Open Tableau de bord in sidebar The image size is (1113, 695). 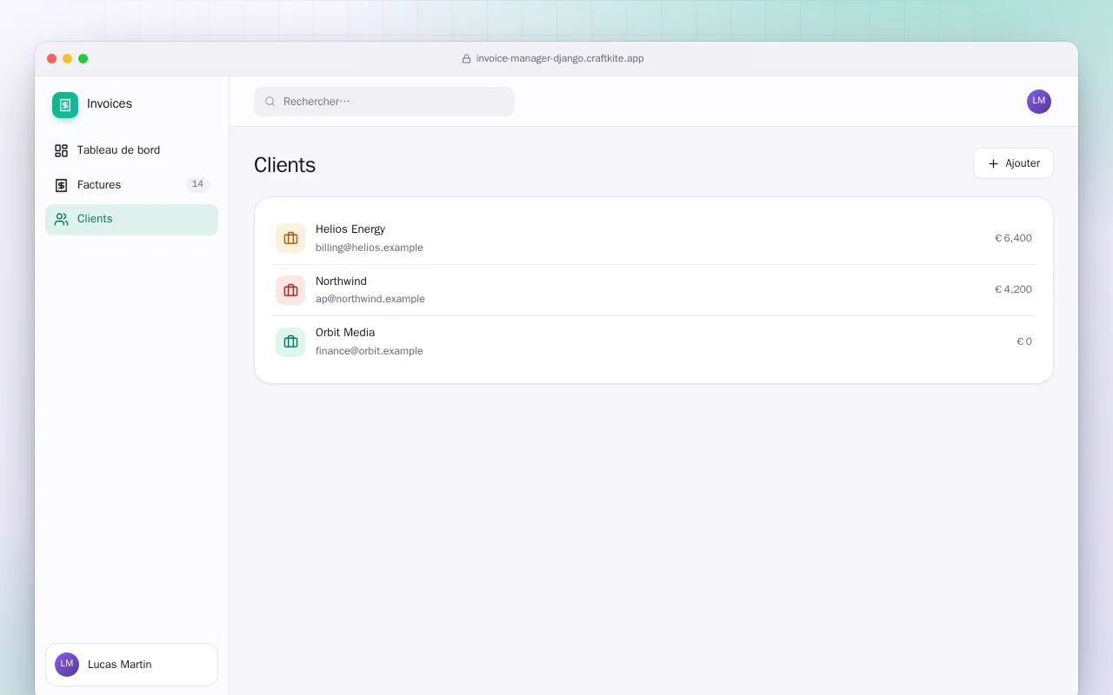coord(131,150)
